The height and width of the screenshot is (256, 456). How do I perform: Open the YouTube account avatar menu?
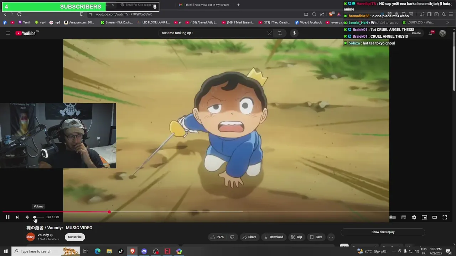pos(442,33)
